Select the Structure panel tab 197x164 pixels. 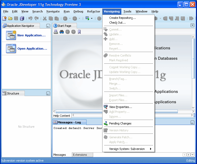(13, 93)
